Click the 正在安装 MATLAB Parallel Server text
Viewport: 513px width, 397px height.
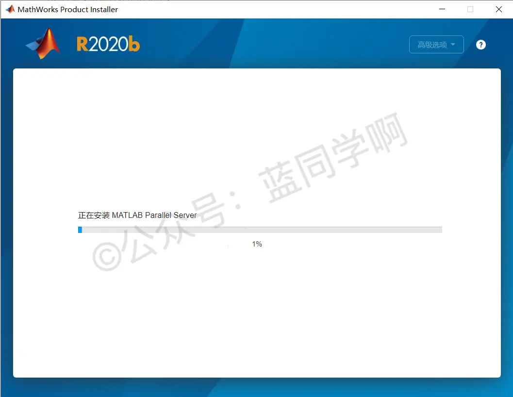(x=137, y=215)
